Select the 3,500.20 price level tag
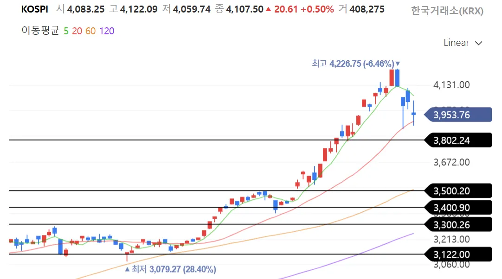This screenshot has height=279, width=502. (458, 190)
